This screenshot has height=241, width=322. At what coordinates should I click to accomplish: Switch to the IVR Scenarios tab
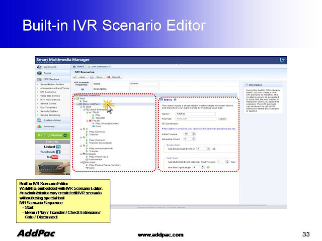tap(100, 67)
